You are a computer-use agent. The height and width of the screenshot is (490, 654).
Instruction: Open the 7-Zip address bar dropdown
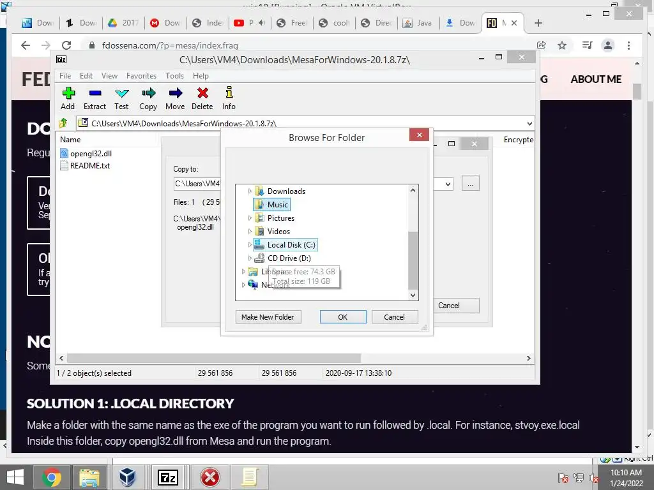529,123
